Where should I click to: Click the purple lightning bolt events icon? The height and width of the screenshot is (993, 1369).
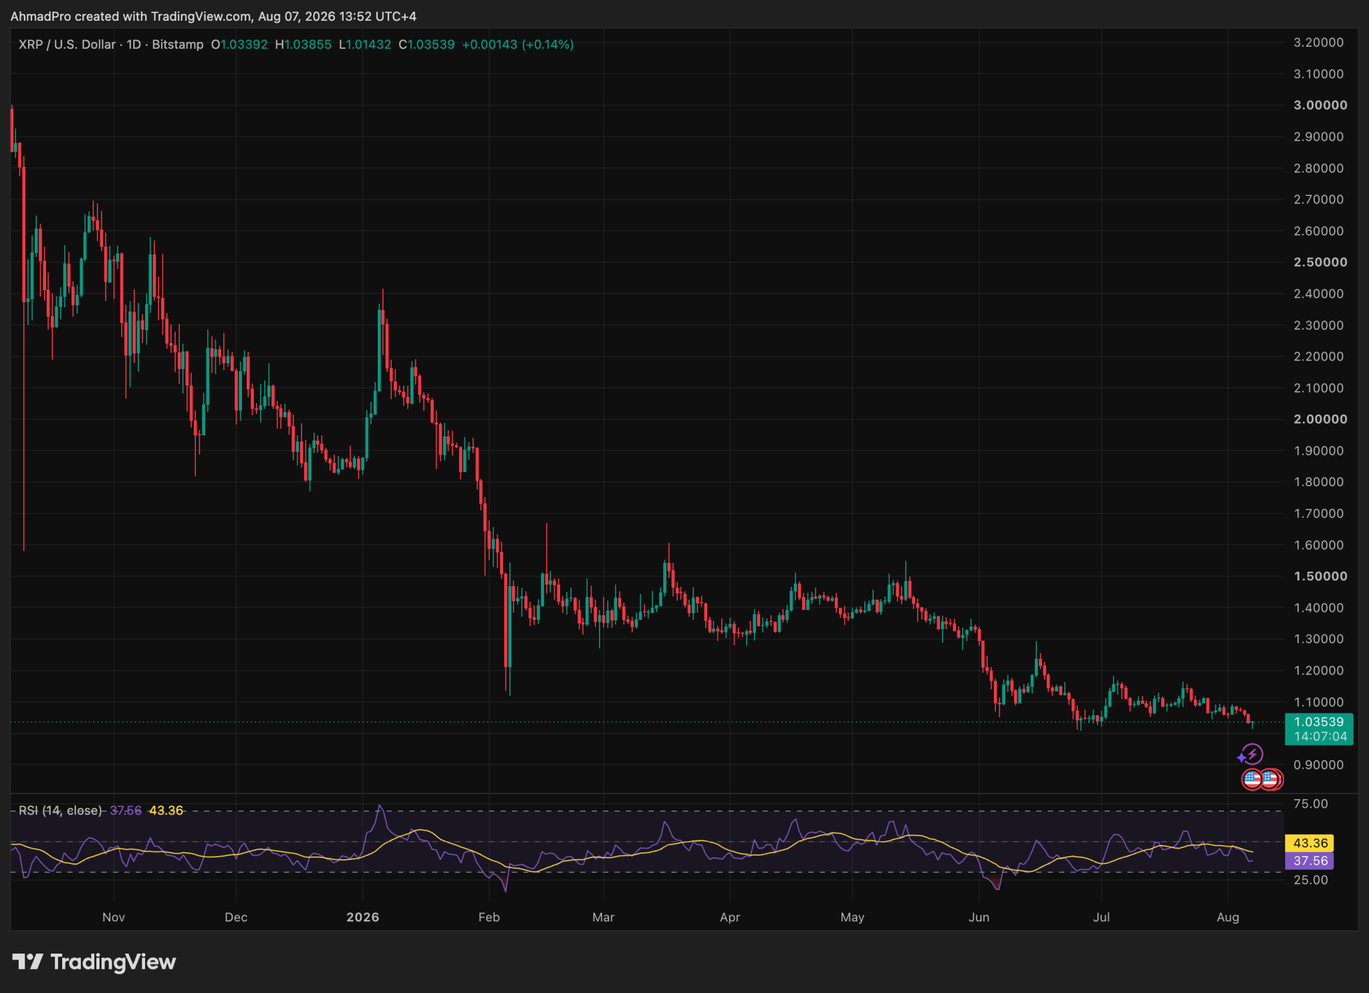tap(1251, 755)
